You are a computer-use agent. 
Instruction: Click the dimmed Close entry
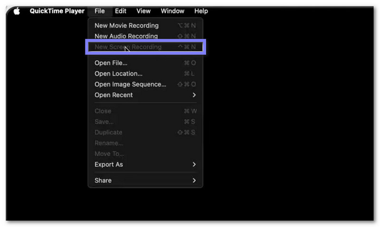click(x=145, y=111)
